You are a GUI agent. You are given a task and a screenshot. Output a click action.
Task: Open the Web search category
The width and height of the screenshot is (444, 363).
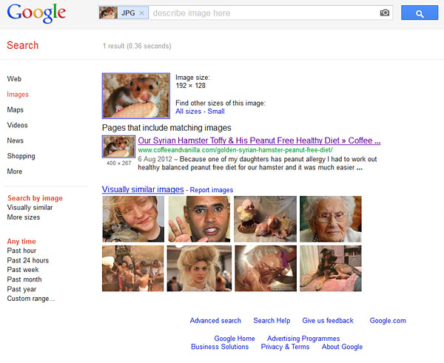14,79
